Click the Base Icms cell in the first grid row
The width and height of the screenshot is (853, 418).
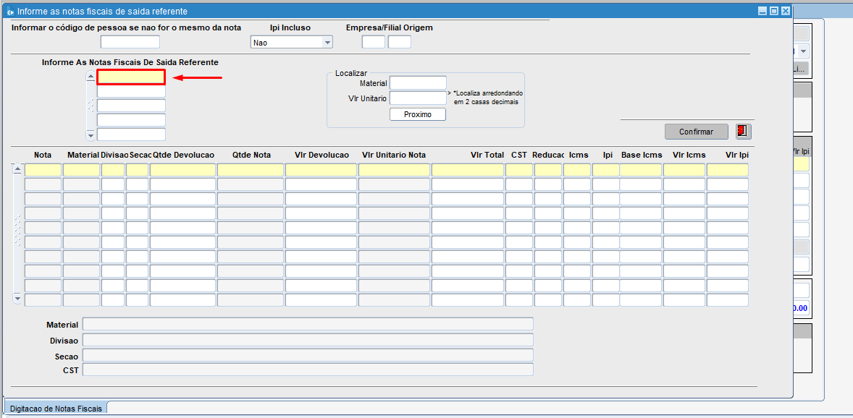640,170
